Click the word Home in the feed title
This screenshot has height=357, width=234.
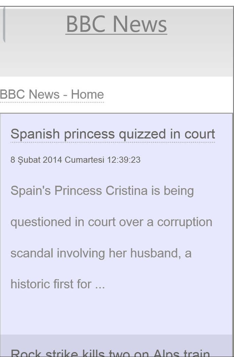(87, 94)
